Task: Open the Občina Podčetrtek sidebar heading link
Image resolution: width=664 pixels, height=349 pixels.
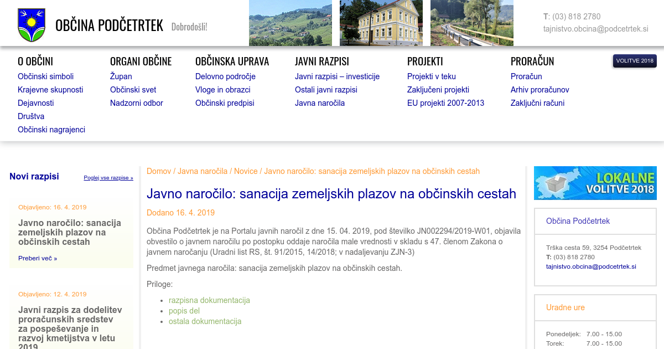Action: 578,221
